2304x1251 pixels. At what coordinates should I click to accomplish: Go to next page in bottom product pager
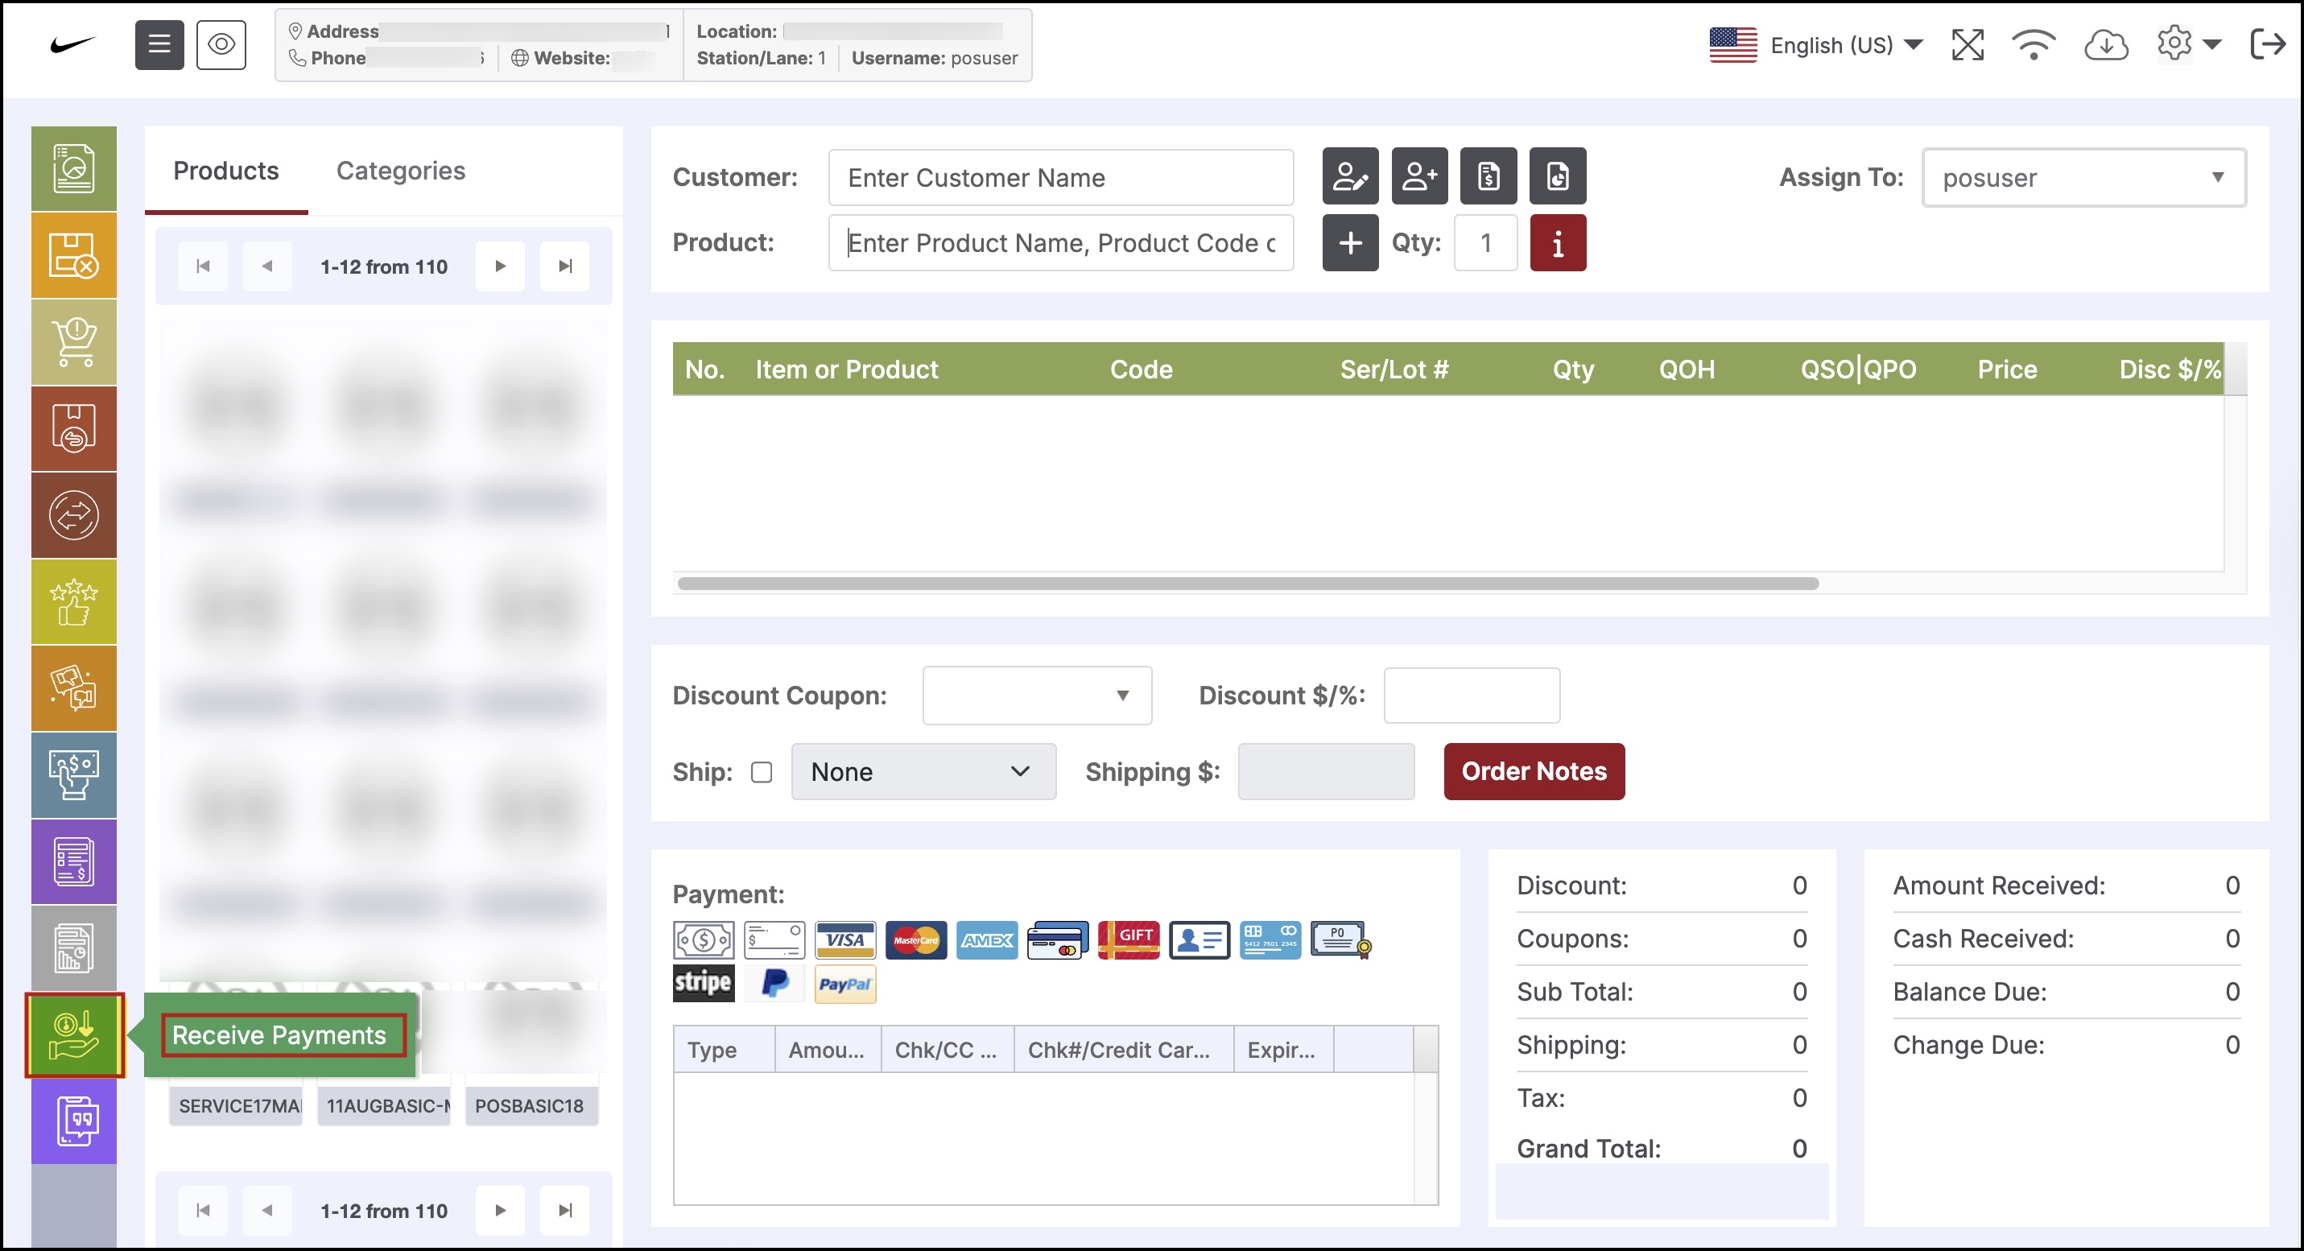(x=500, y=1210)
